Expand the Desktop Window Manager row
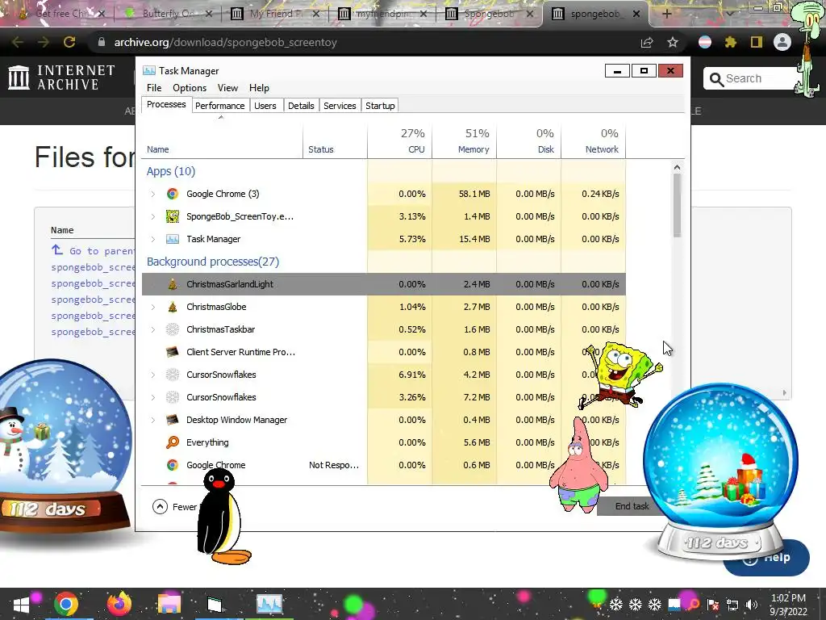 click(152, 420)
